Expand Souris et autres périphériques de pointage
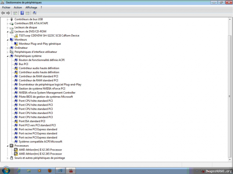The image size is (233, 174). tap(8, 158)
